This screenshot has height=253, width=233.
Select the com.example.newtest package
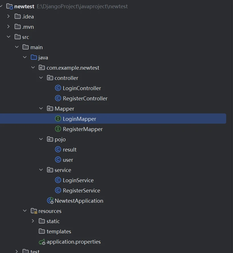point(73,68)
